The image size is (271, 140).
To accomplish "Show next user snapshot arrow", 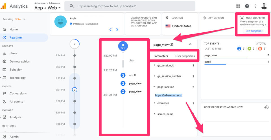I will (x=117, y=30).
